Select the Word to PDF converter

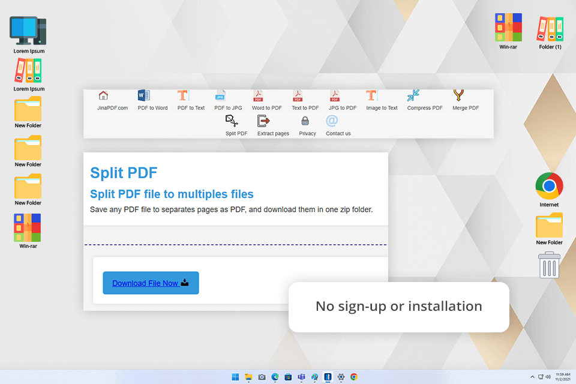tap(266, 100)
